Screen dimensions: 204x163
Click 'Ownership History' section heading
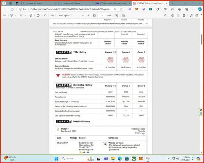click(83, 85)
